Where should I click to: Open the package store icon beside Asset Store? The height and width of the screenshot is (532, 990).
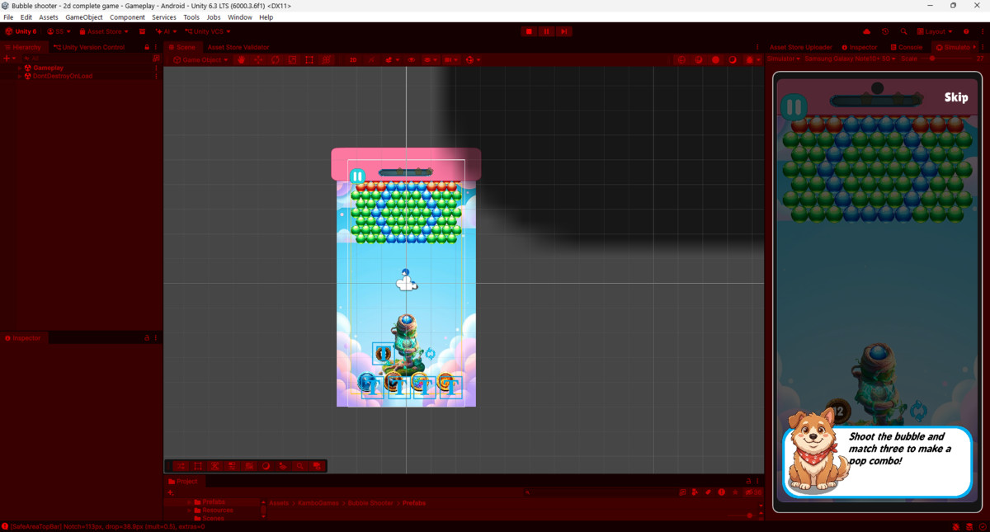[142, 31]
